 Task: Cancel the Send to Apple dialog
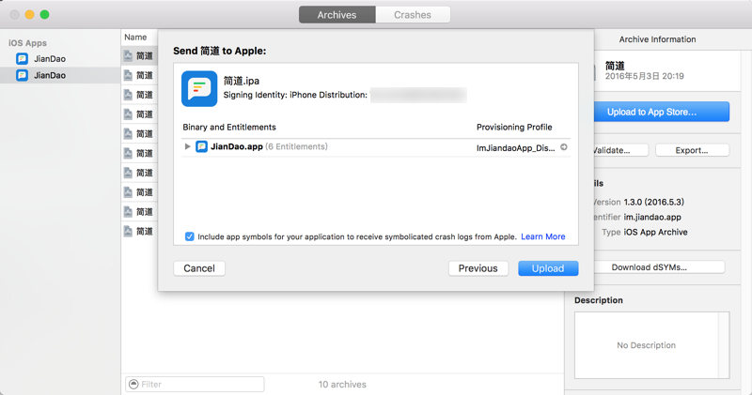tap(199, 268)
